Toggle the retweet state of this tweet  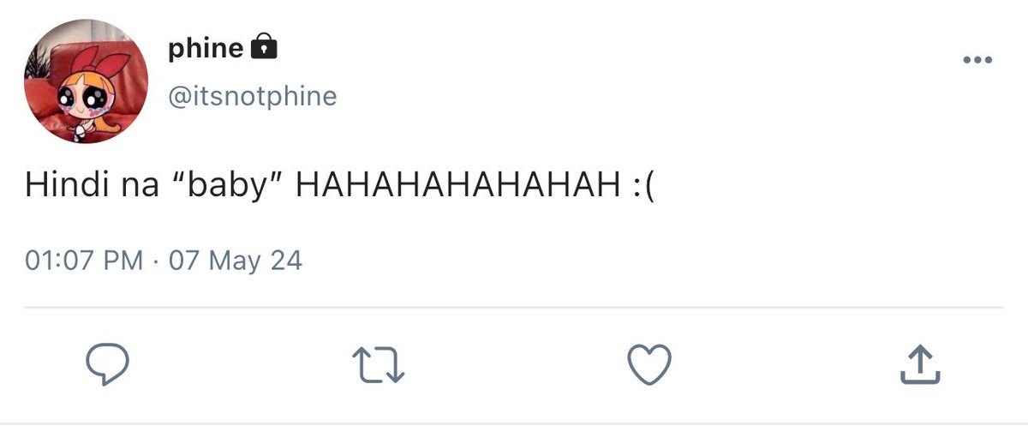coord(379,365)
